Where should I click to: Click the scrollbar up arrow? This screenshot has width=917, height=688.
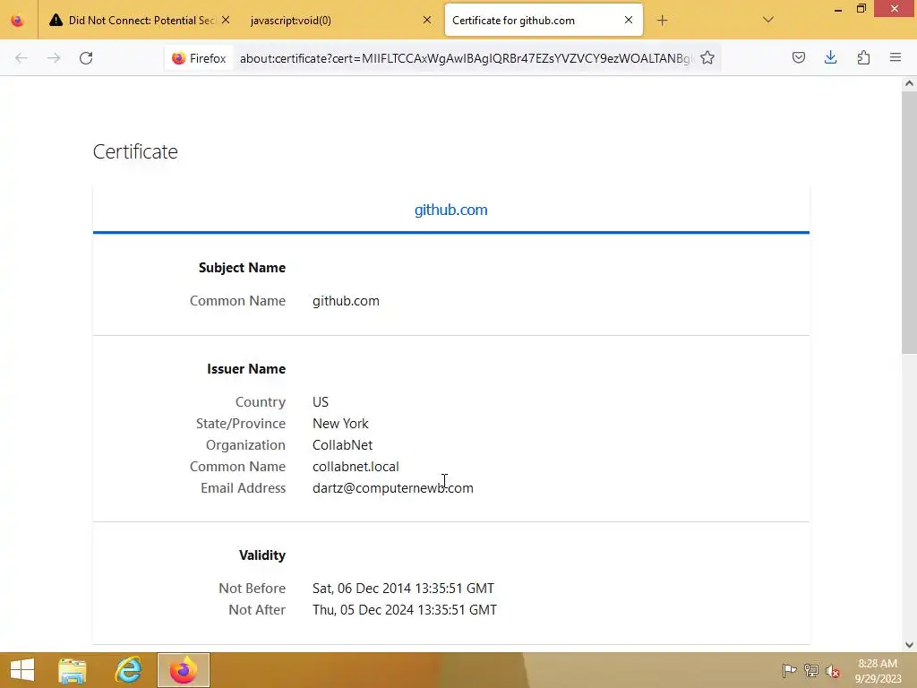point(909,83)
